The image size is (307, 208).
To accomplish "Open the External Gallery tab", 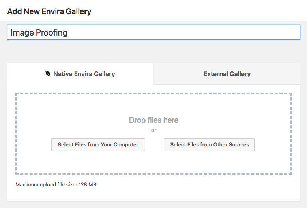I will point(227,74).
